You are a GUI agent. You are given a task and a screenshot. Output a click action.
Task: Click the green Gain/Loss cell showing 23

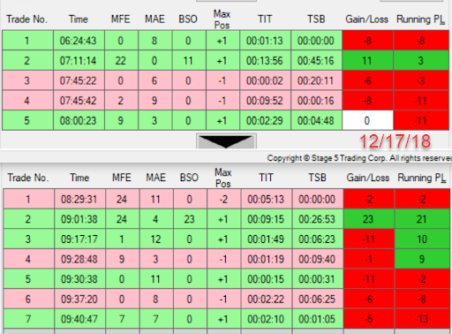point(369,219)
